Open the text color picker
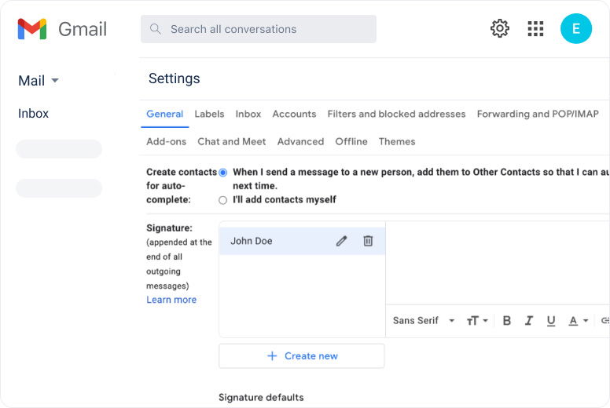The width and height of the screenshot is (610, 408). pyautogui.click(x=578, y=320)
